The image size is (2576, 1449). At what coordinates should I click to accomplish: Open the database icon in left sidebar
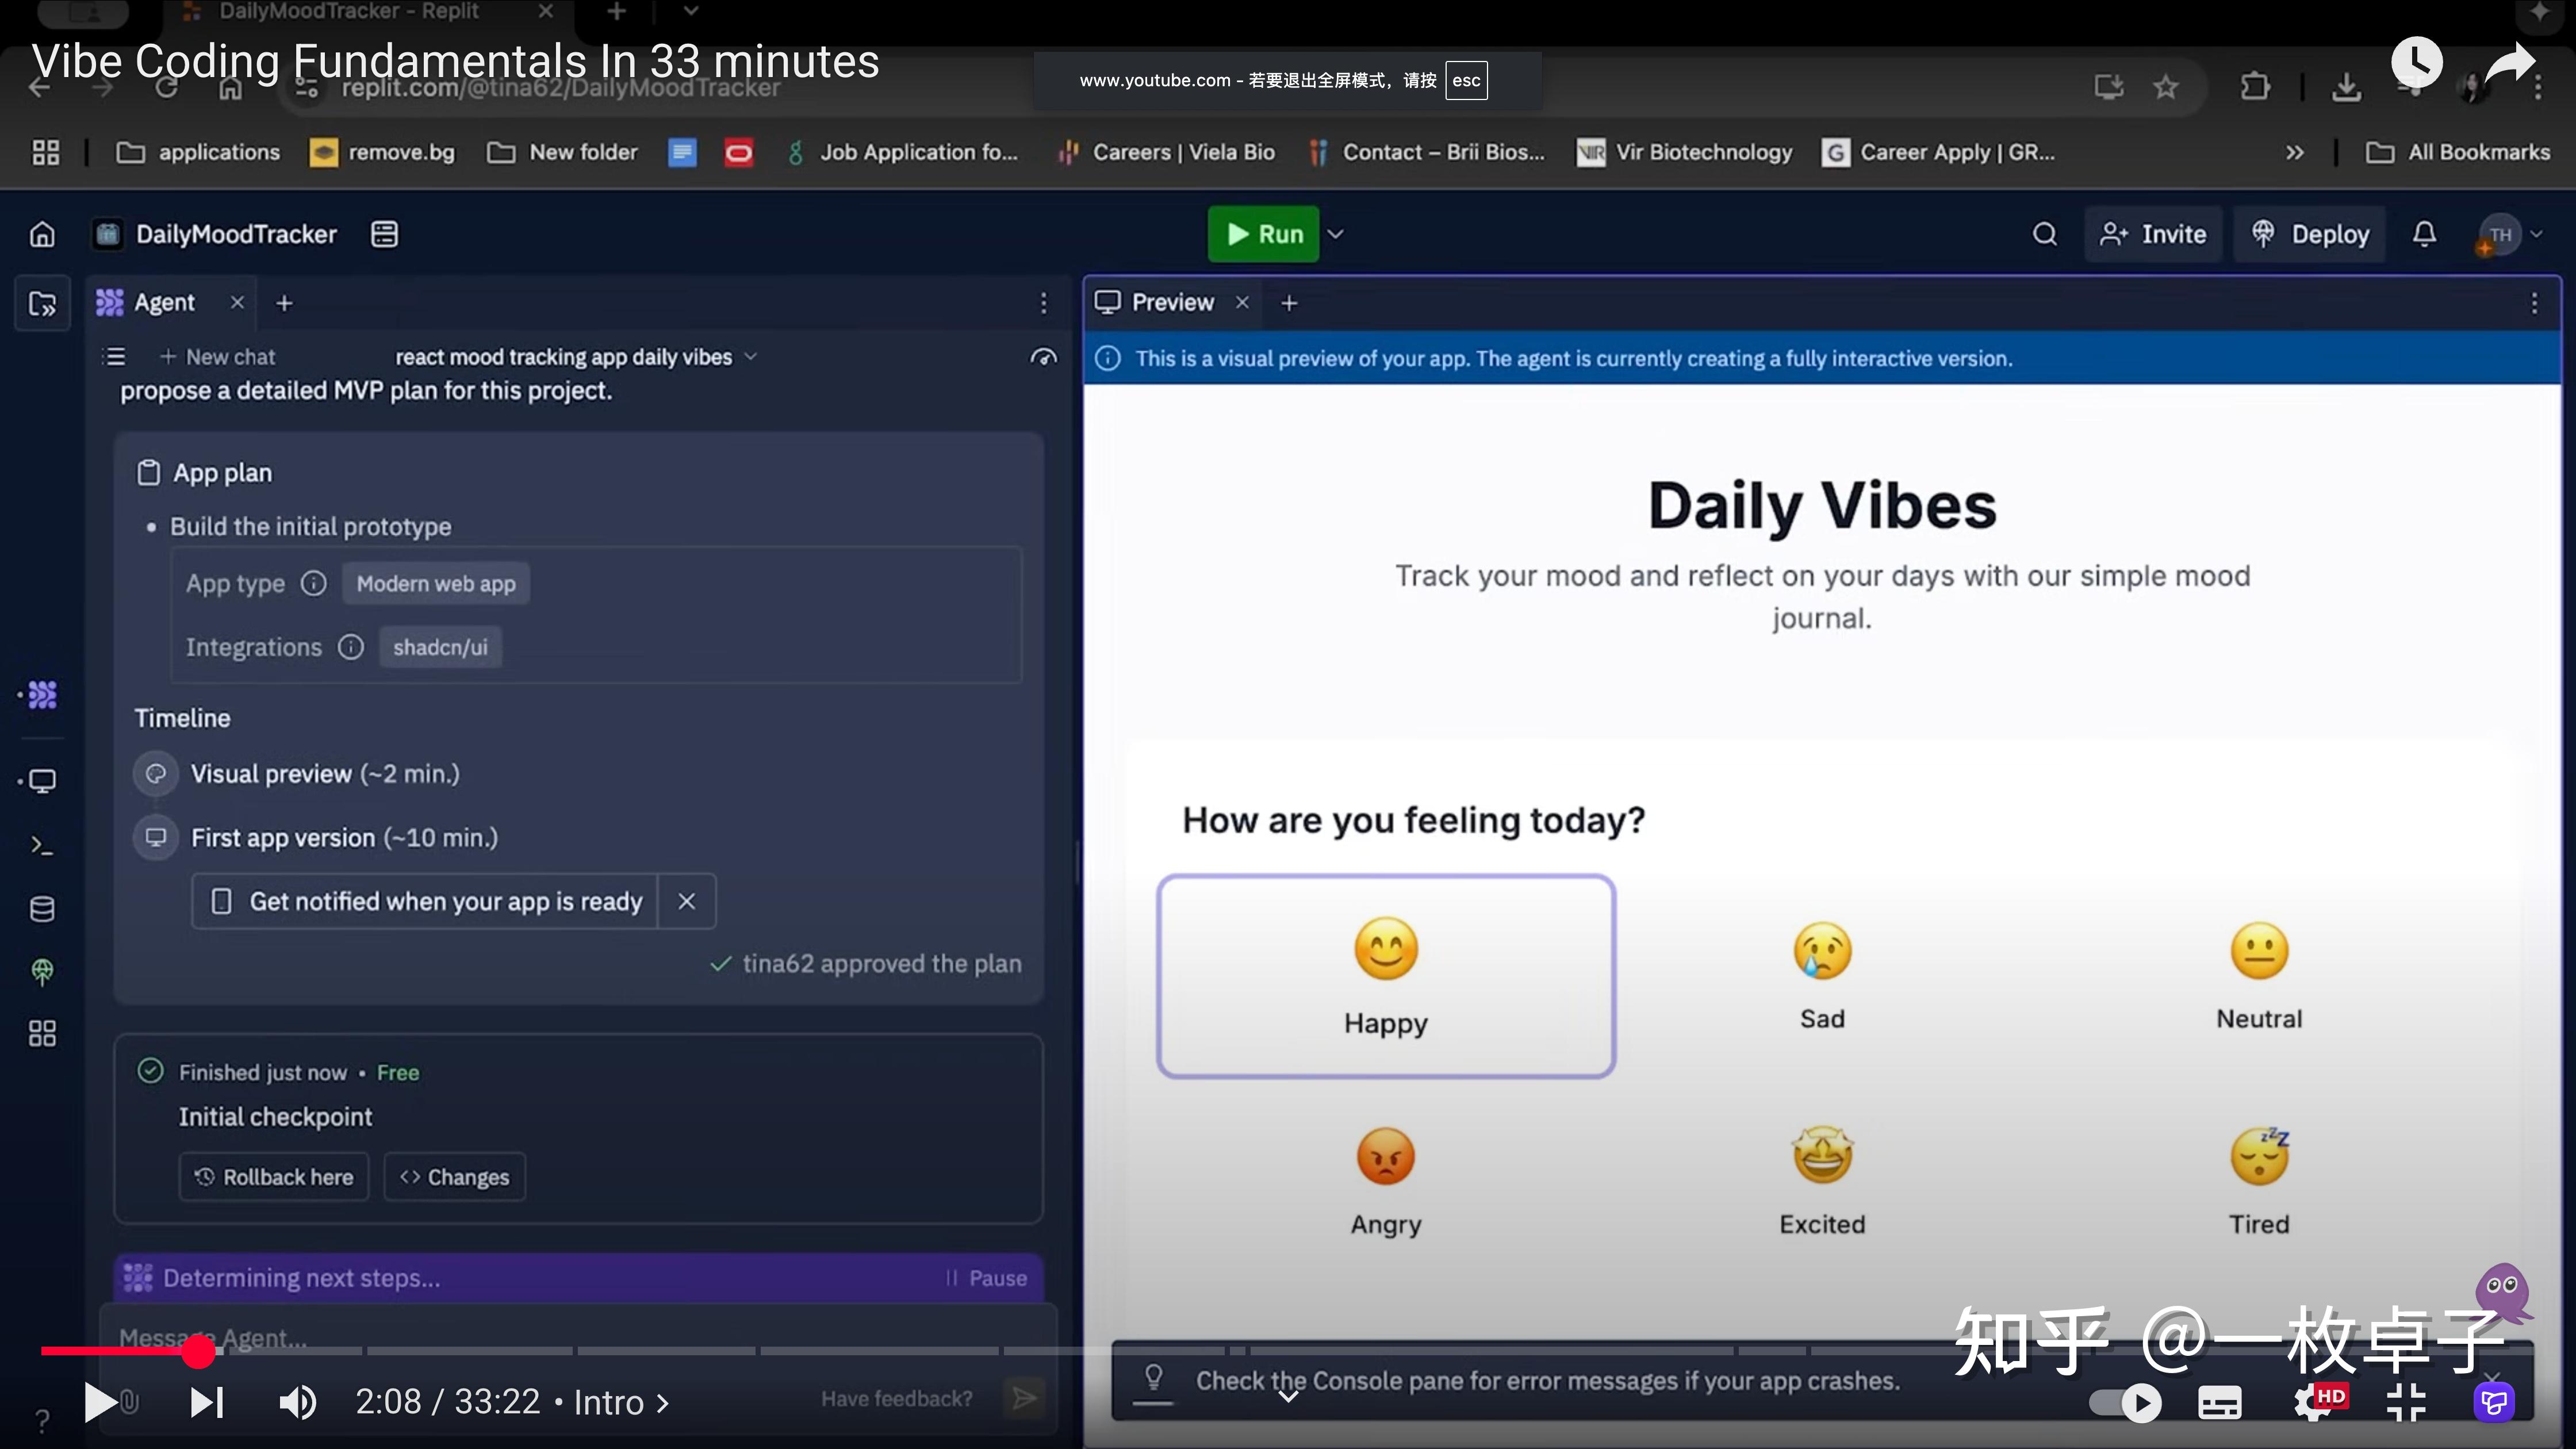42,909
